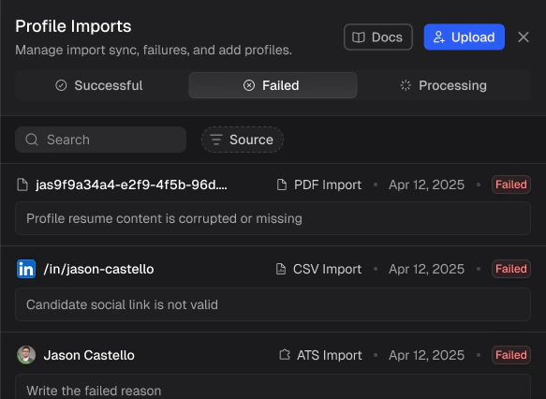Click the LinkedIn icon for jason-castello
Viewport: 546px width, 399px height.
(26, 269)
